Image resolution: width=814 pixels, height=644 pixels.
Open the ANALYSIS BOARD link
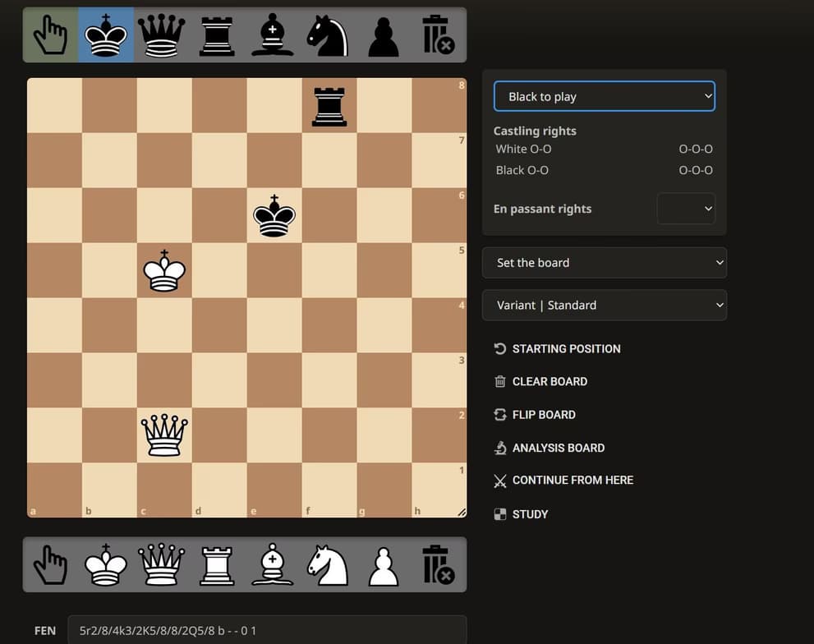pyautogui.click(x=558, y=448)
